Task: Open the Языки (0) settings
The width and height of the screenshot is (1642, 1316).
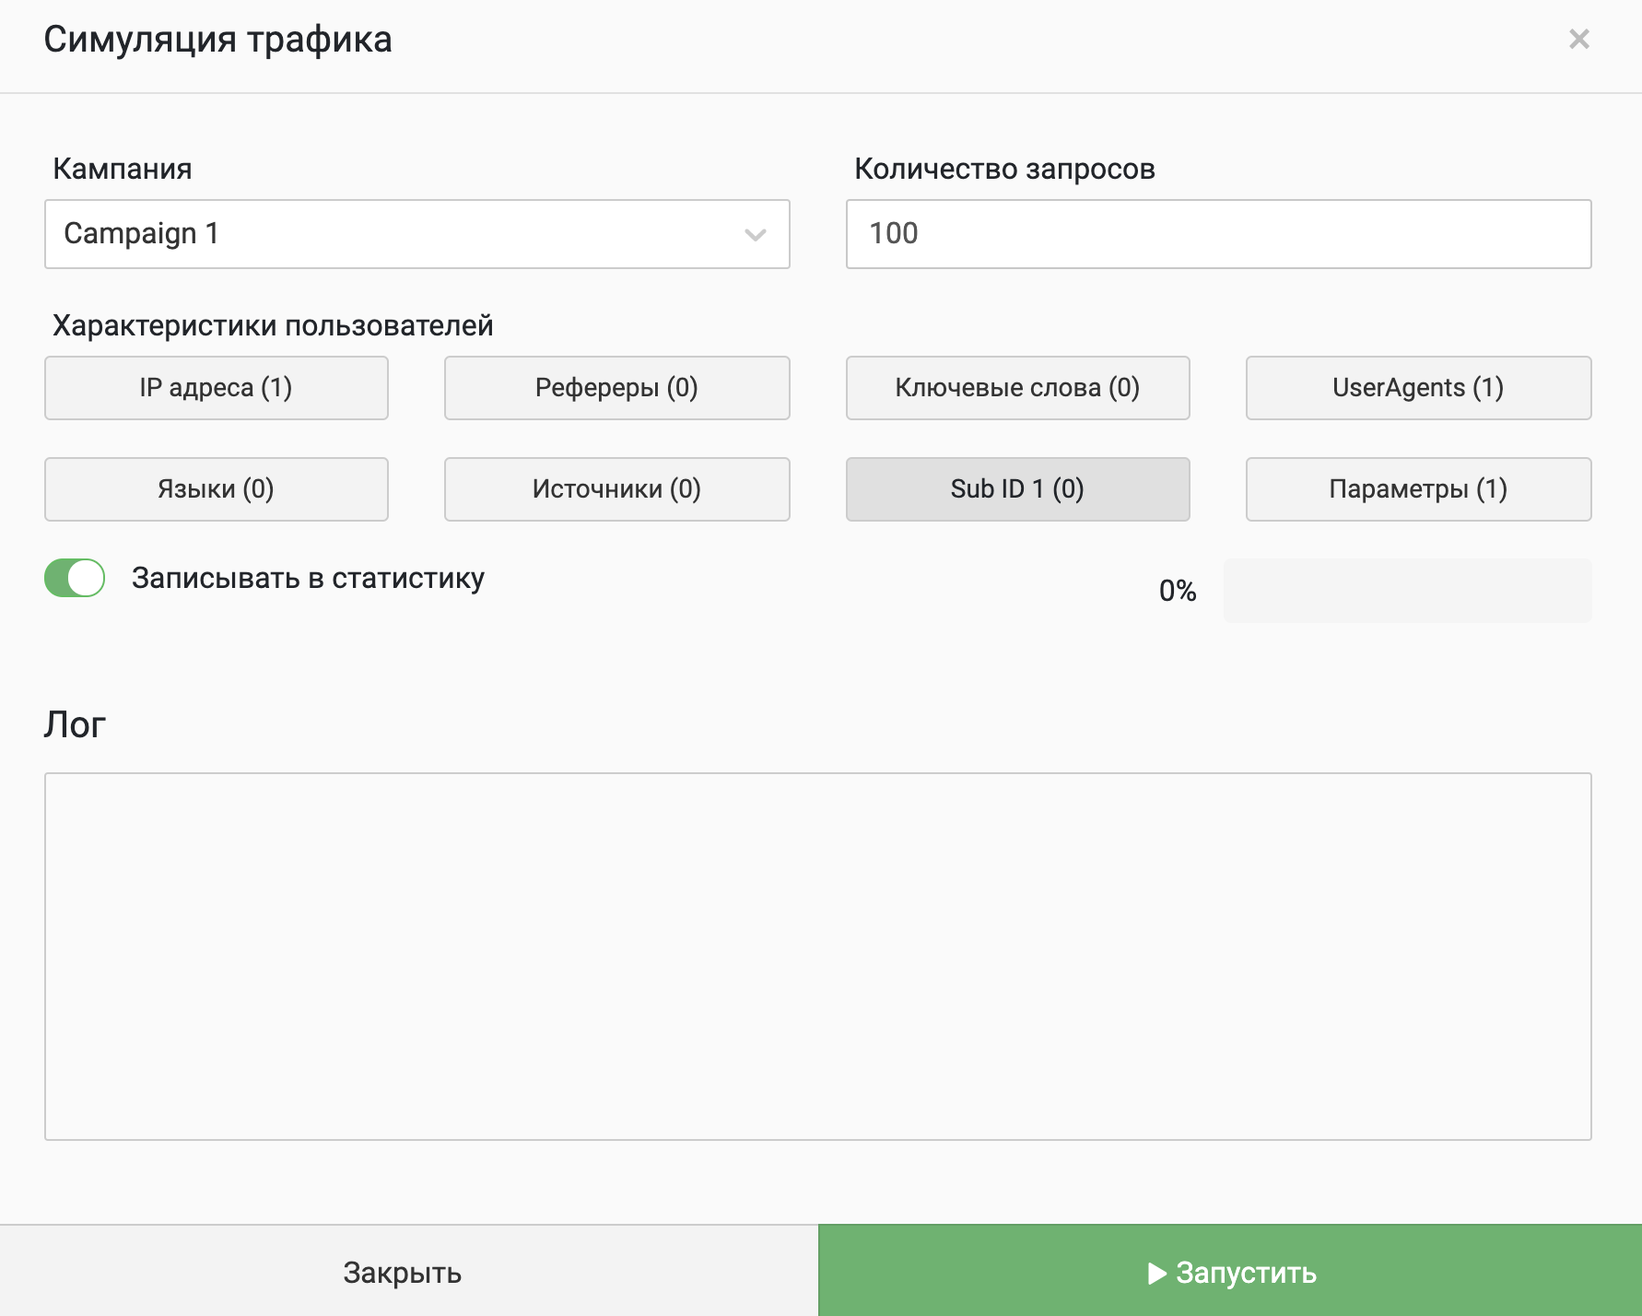Action: click(217, 489)
